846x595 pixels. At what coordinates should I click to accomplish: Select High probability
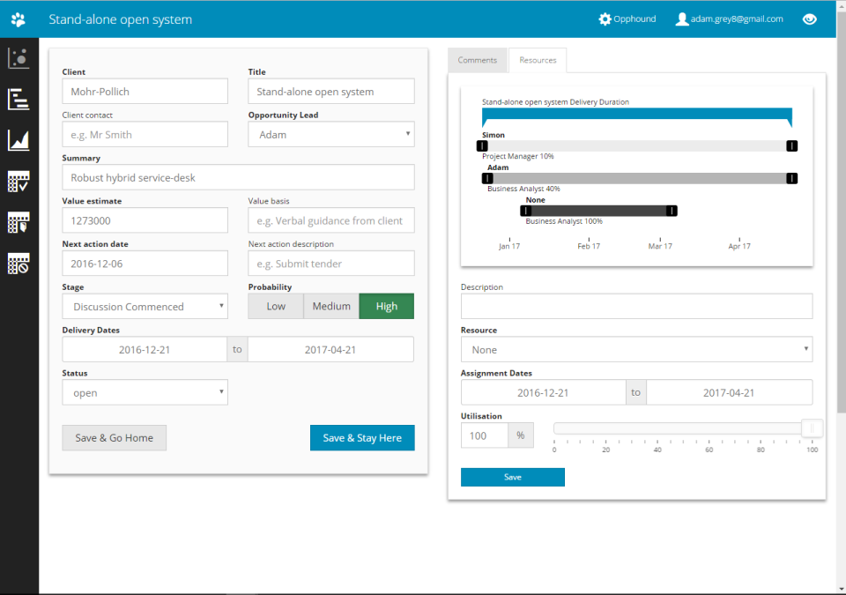click(x=387, y=306)
